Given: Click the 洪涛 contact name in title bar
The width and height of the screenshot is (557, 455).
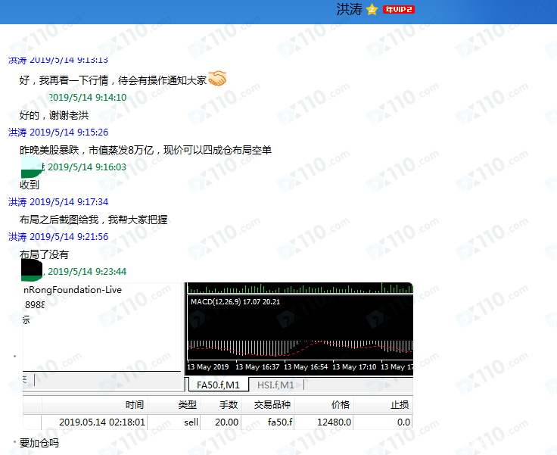Looking at the screenshot, I should 348,10.
